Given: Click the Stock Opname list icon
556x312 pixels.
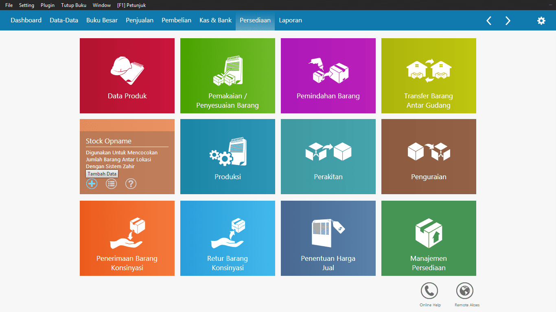Looking at the screenshot, I should pos(111,184).
